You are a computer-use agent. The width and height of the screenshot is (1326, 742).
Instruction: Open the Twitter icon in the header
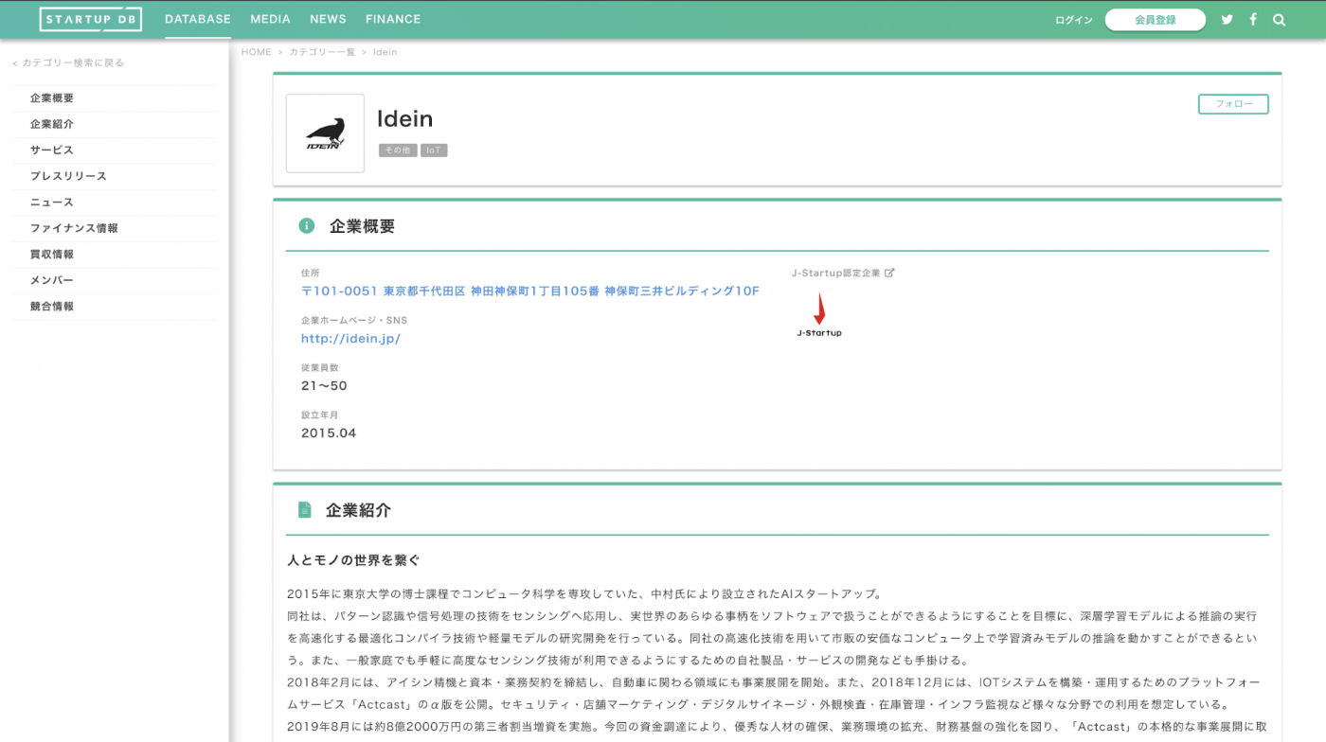pyautogui.click(x=1227, y=19)
